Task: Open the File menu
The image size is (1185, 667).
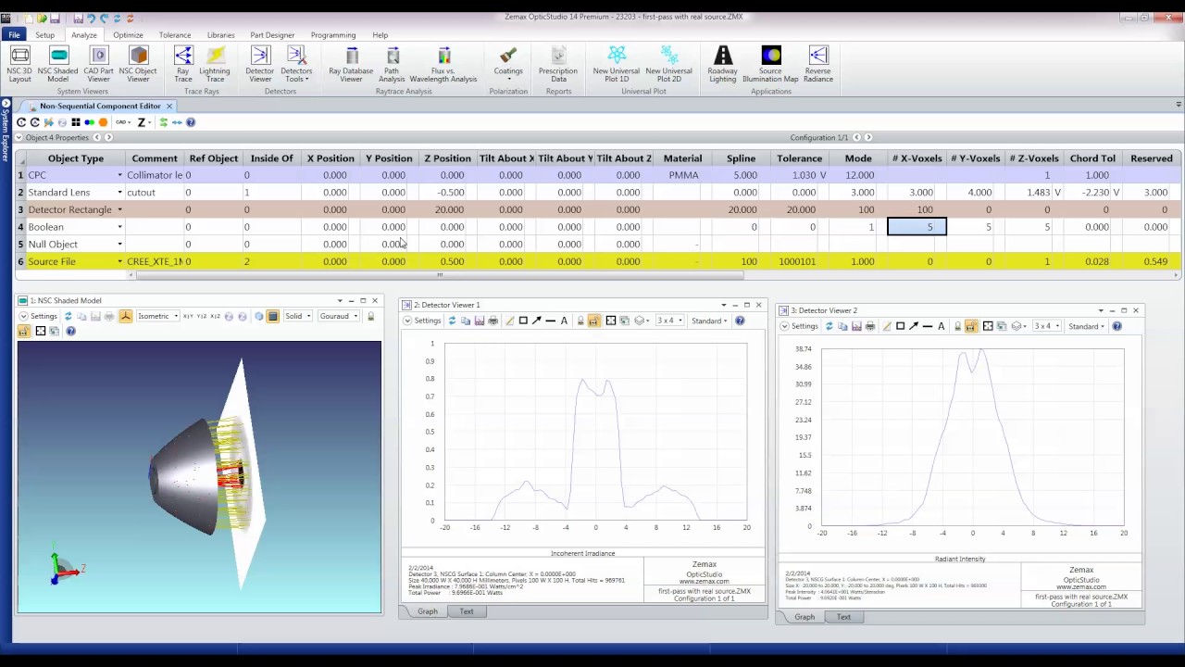Action: [14, 35]
